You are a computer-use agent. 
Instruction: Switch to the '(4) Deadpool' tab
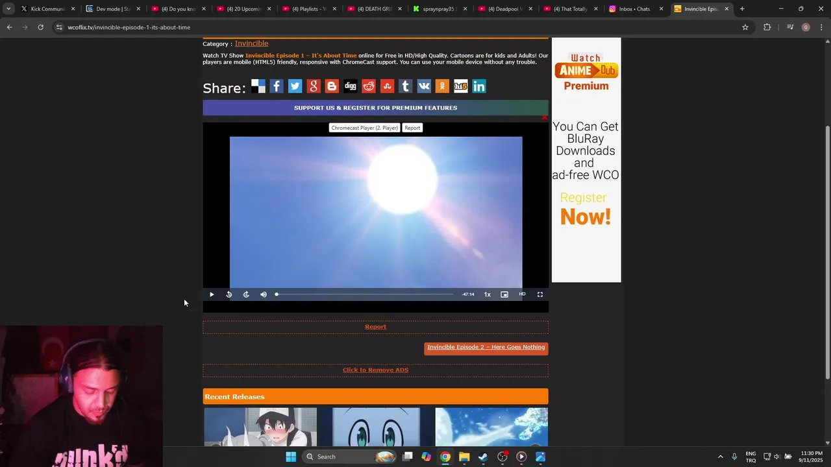504,9
